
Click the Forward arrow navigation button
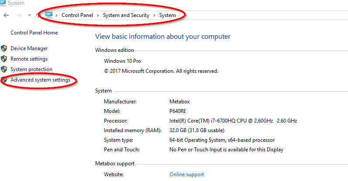19,15
